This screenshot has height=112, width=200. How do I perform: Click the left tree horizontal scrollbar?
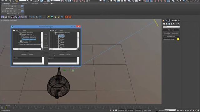[27, 49]
